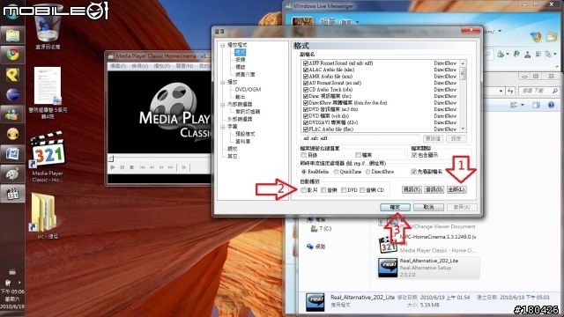564x317 pixels.
Task: Click the MSN butterfly icon in Messenger
Action: [x=536, y=37]
